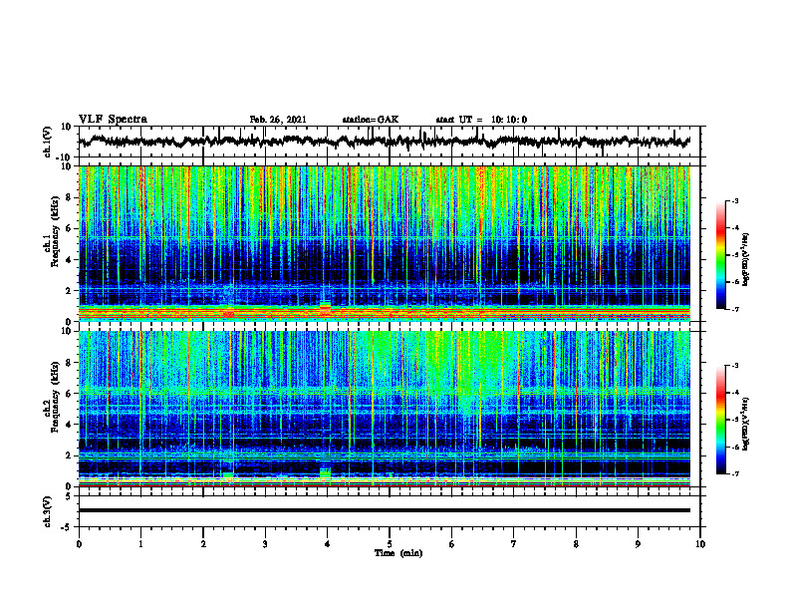
Task: Click the "-10" tick on the ch.1(V) axis
Action: 65,157
